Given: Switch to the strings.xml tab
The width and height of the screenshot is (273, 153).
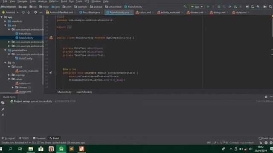Looking at the screenshot, I should coord(219,12).
